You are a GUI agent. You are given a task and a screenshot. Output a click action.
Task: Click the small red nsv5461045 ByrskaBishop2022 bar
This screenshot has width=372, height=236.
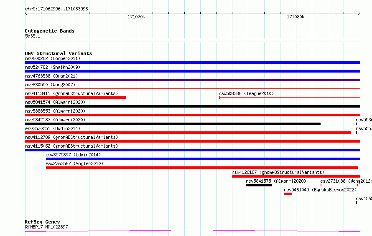(288, 194)
